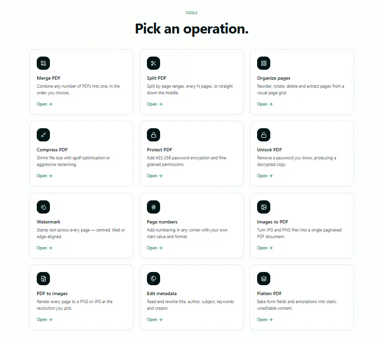Viewport: 380px width, 338px height.
Task: Click the scissors icon for Split PDF
Action: coord(154,63)
